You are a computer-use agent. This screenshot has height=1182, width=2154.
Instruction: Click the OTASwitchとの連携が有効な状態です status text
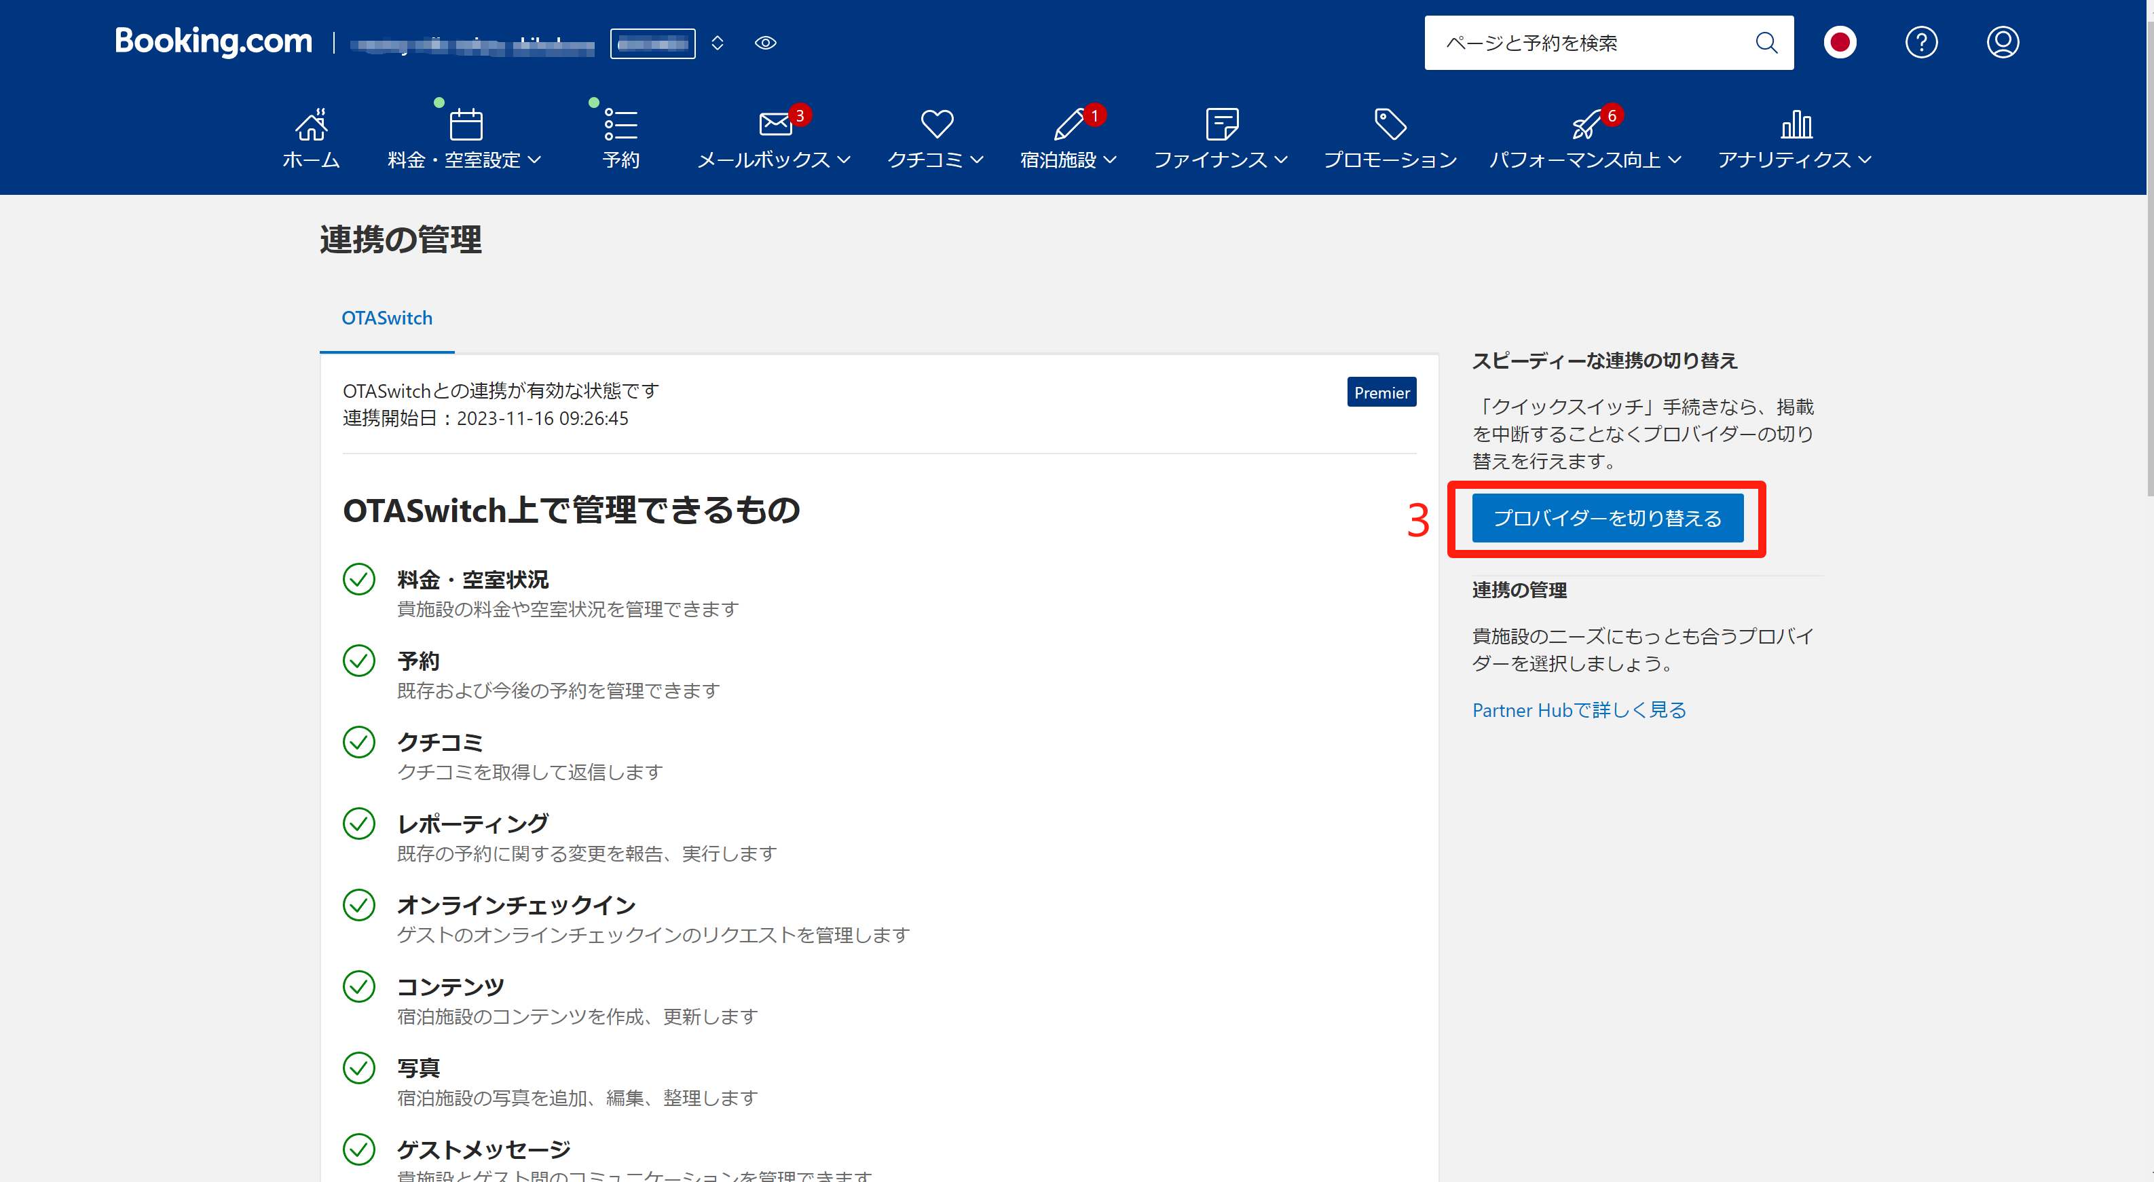[x=501, y=390]
